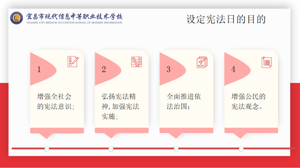Viewport: 300px width, 168px height.
Task: Click the notepad document icon in card 4
Action: click(266, 62)
